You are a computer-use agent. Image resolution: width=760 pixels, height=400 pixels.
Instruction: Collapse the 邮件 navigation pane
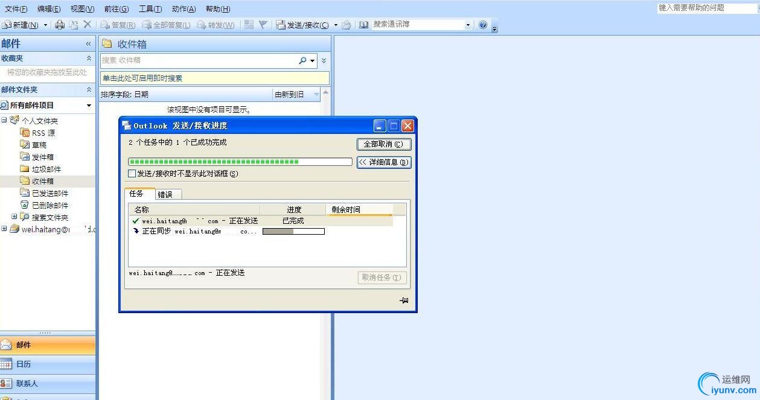(x=88, y=43)
